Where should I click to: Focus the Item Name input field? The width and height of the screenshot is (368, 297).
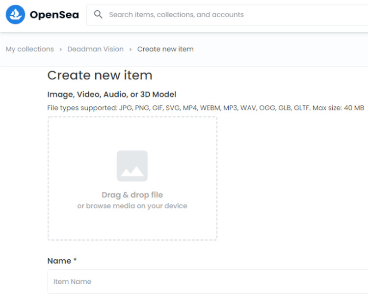point(206,282)
